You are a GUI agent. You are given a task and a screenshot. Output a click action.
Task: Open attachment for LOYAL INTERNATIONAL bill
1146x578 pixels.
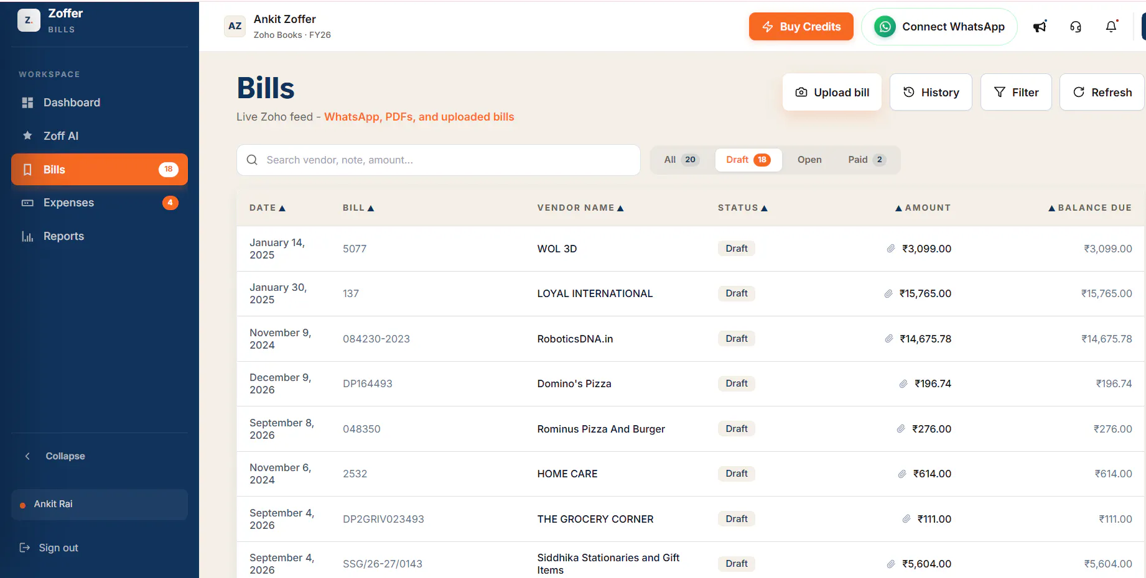(888, 293)
